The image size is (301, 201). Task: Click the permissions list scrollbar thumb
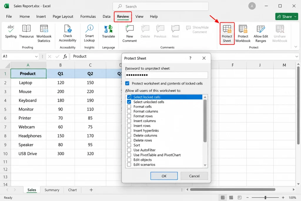coord(205,121)
